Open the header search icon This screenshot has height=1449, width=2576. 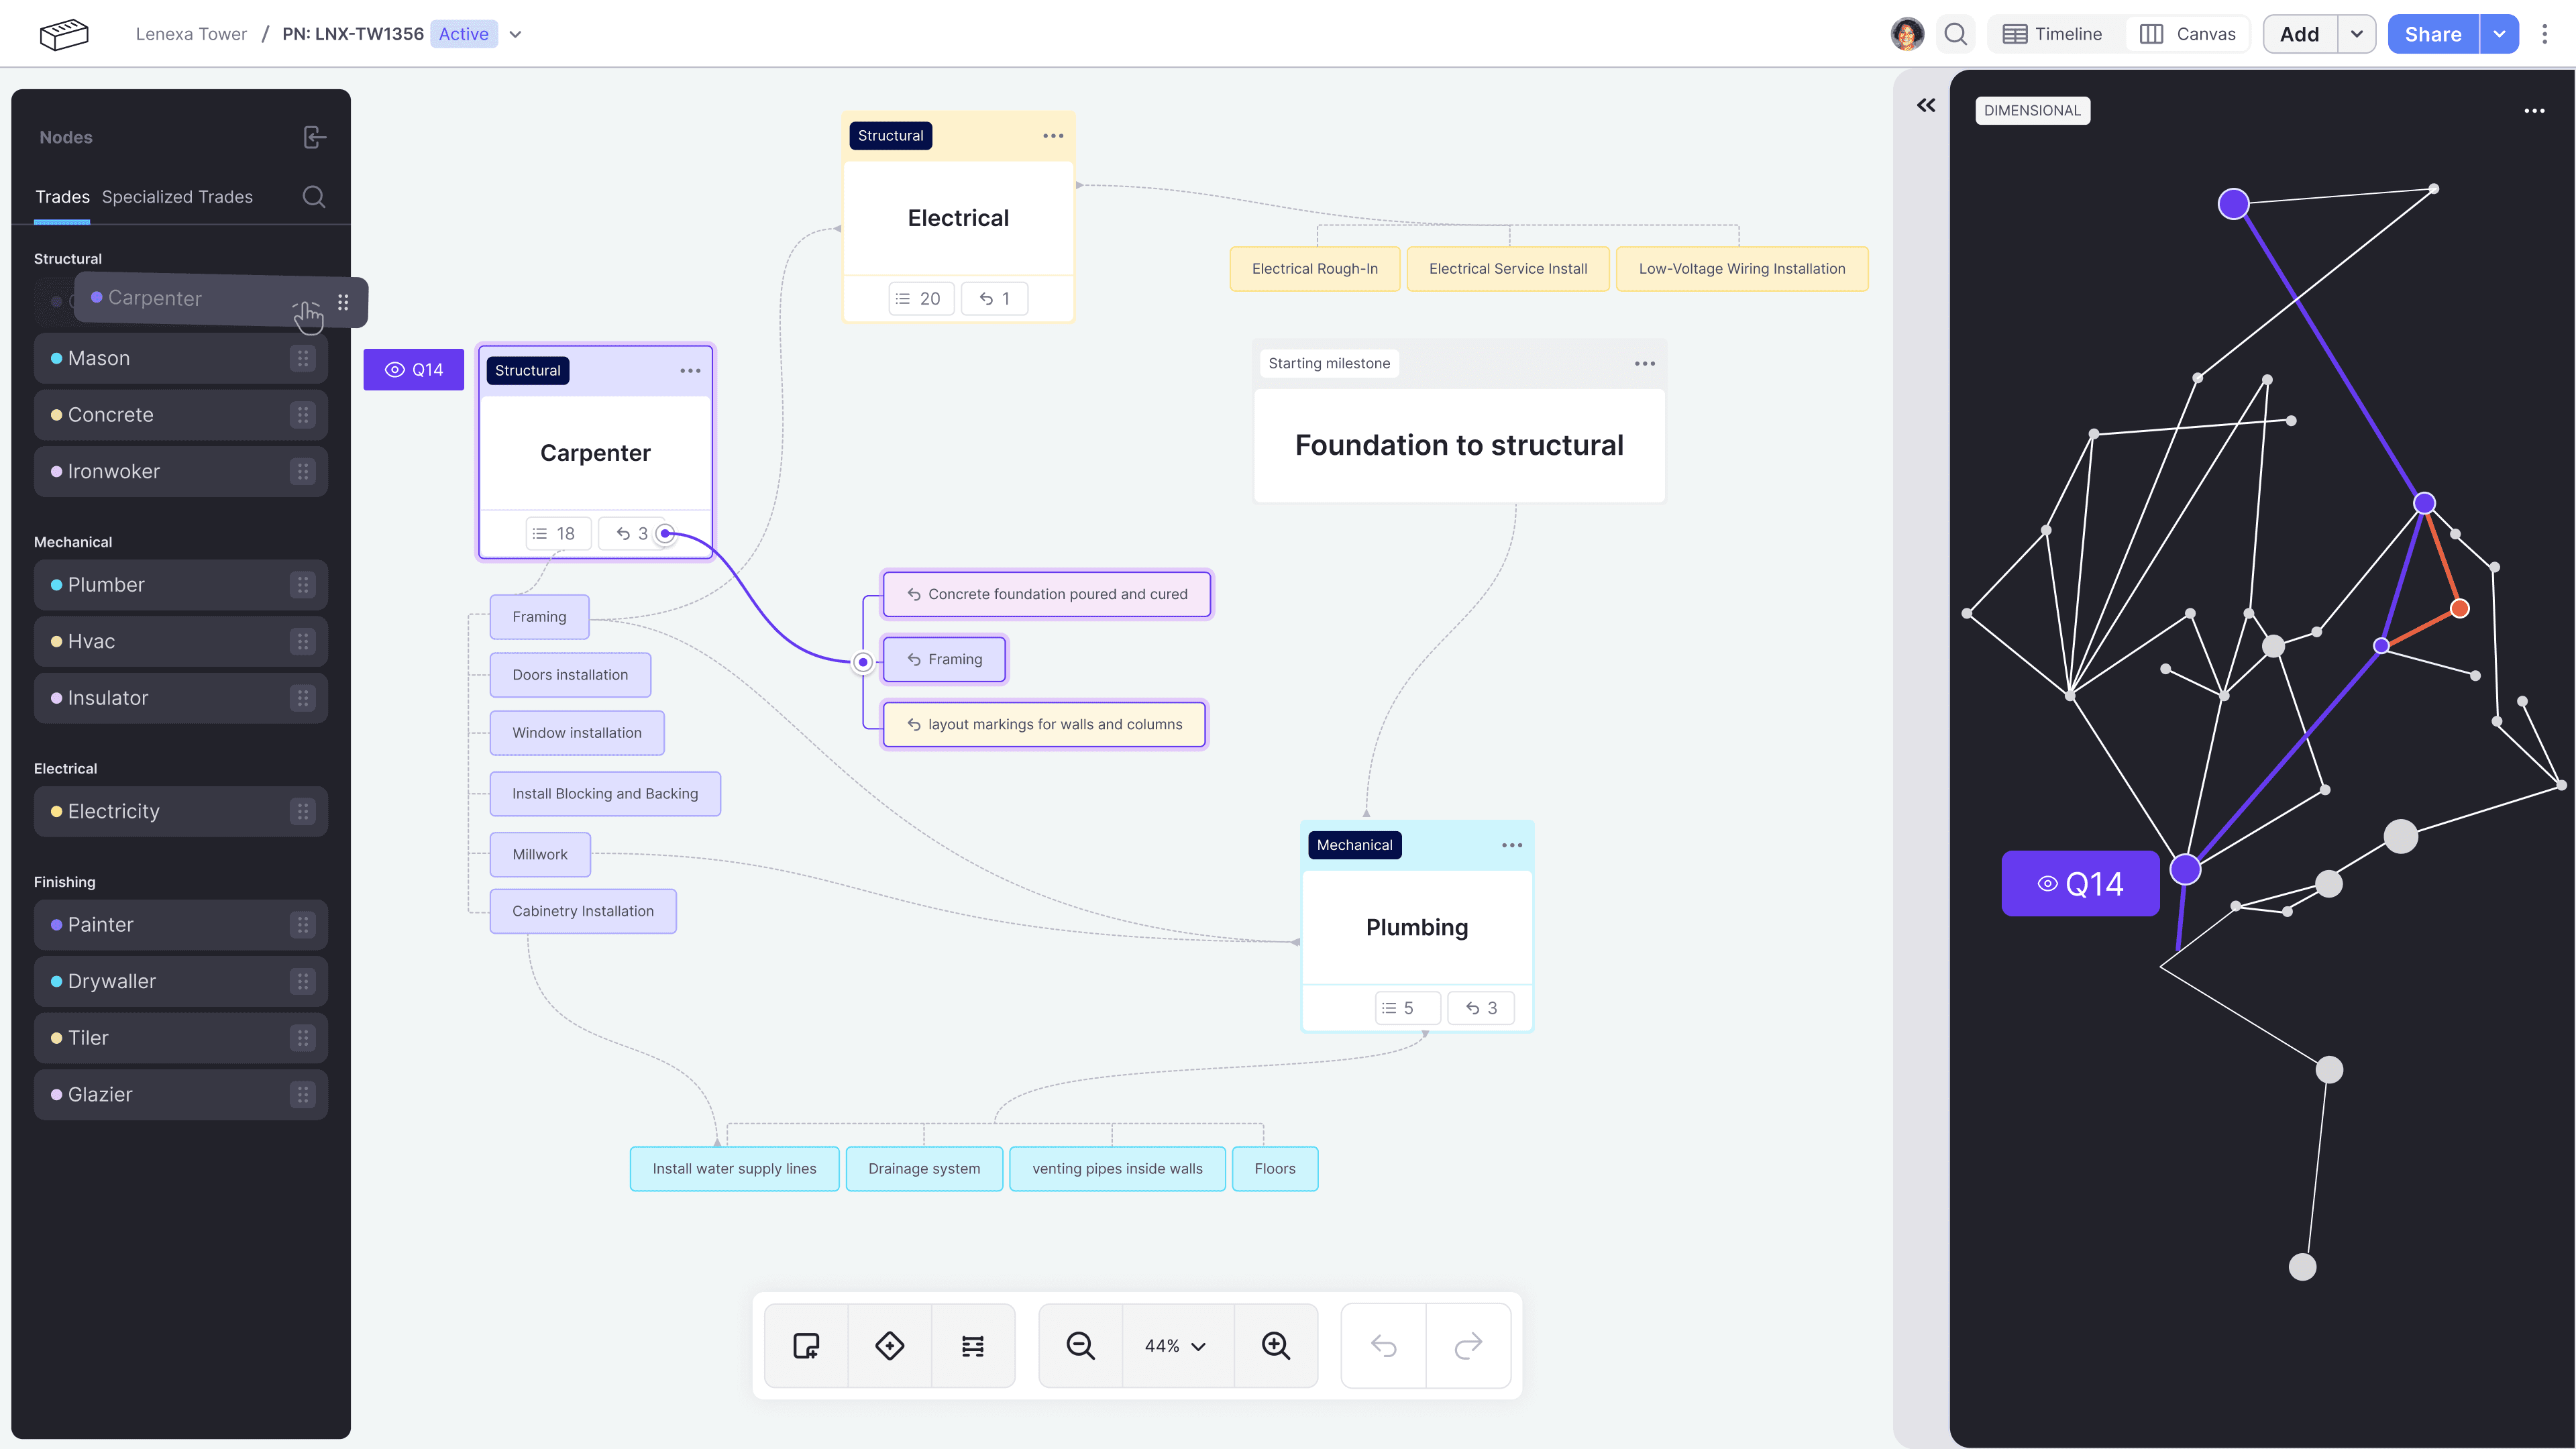pyautogui.click(x=1956, y=34)
